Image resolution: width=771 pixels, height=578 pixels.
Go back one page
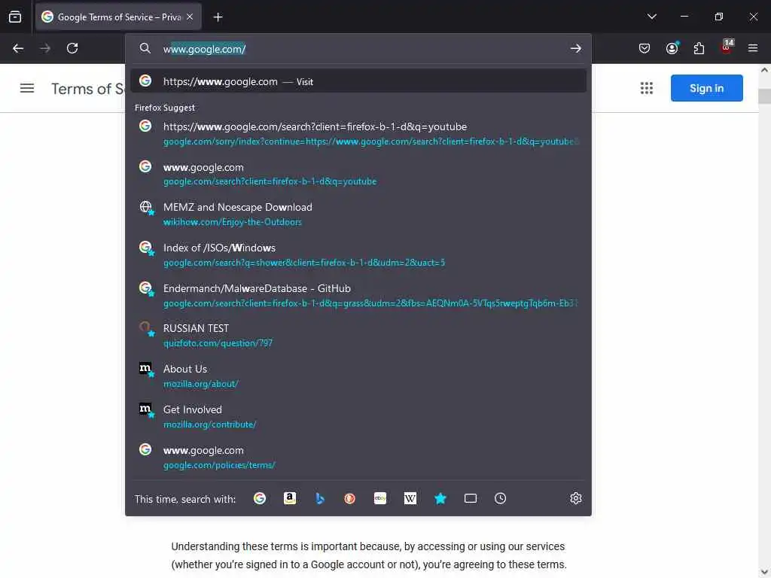[x=18, y=48]
